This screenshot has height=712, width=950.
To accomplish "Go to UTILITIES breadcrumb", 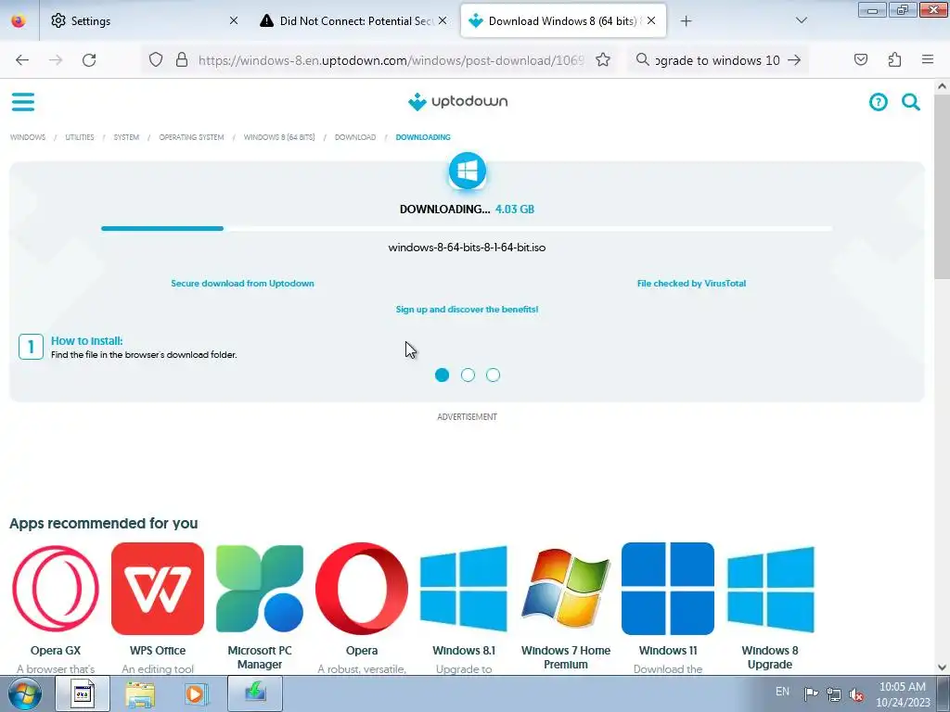I will click(x=80, y=137).
